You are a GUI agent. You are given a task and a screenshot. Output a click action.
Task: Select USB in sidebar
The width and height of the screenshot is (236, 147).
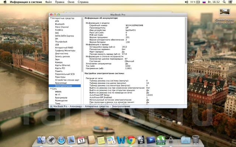(x=57, y=44)
